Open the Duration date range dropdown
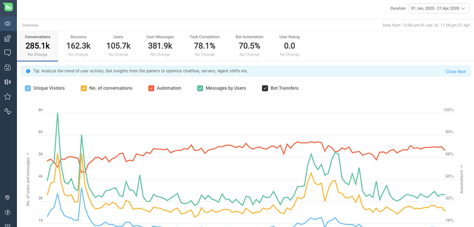474x227 pixels. click(438, 8)
